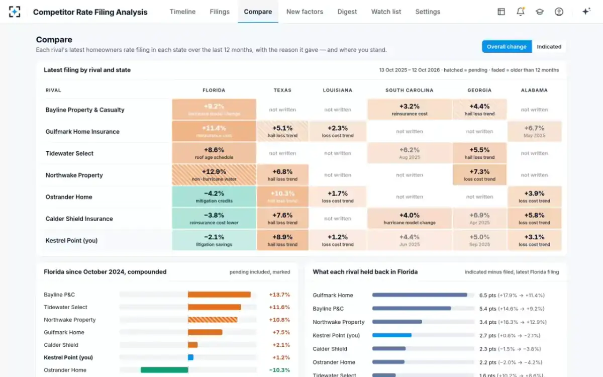
Task: Click the app logo icon beside the title
Action: point(15,12)
